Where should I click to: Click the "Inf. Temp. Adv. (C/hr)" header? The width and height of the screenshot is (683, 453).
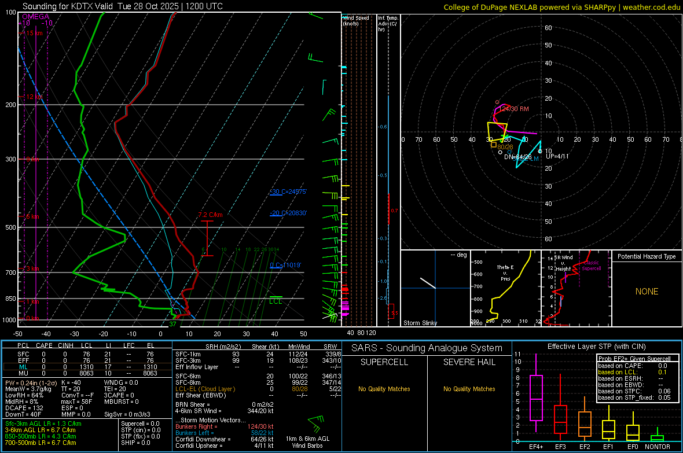(388, 24)
